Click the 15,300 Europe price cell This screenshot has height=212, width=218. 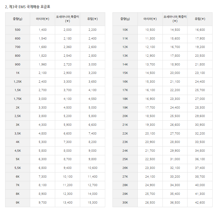click(93, 203)
